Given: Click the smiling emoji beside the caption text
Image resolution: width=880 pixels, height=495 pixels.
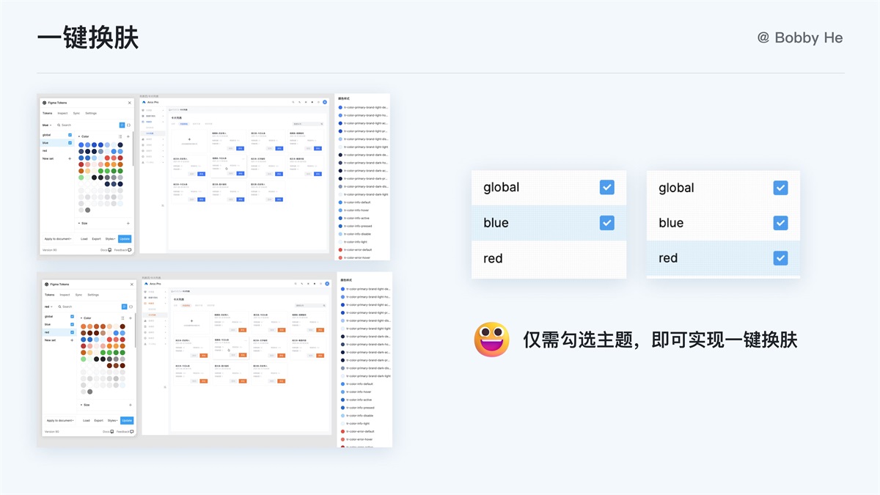Looking at the screenshot, I should pos(491,340).
